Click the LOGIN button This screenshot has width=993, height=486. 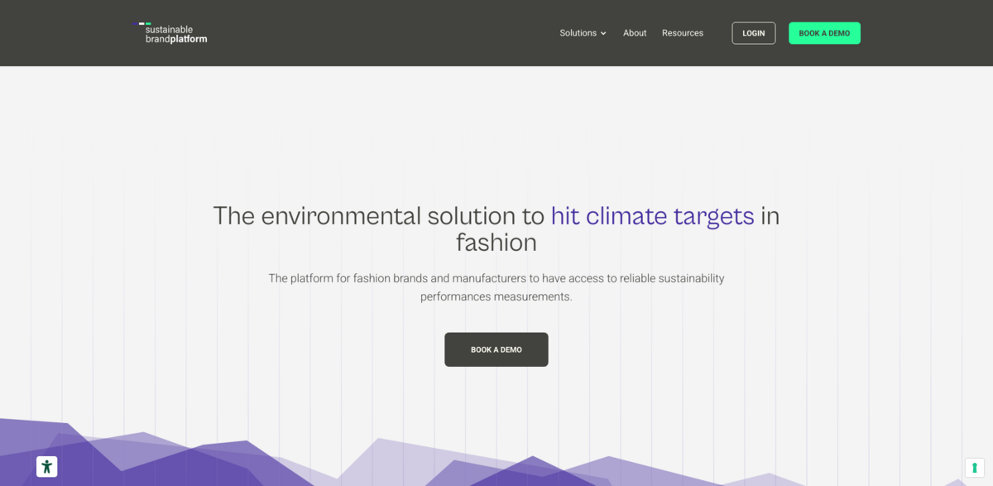pos(753,33)
